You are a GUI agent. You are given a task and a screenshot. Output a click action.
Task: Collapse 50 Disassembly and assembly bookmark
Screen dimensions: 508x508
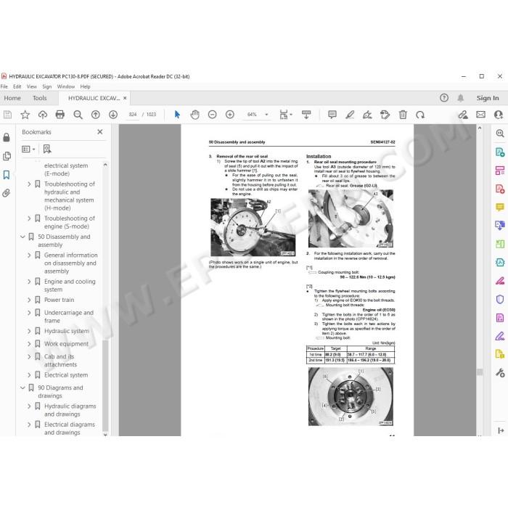pos(22,237)
